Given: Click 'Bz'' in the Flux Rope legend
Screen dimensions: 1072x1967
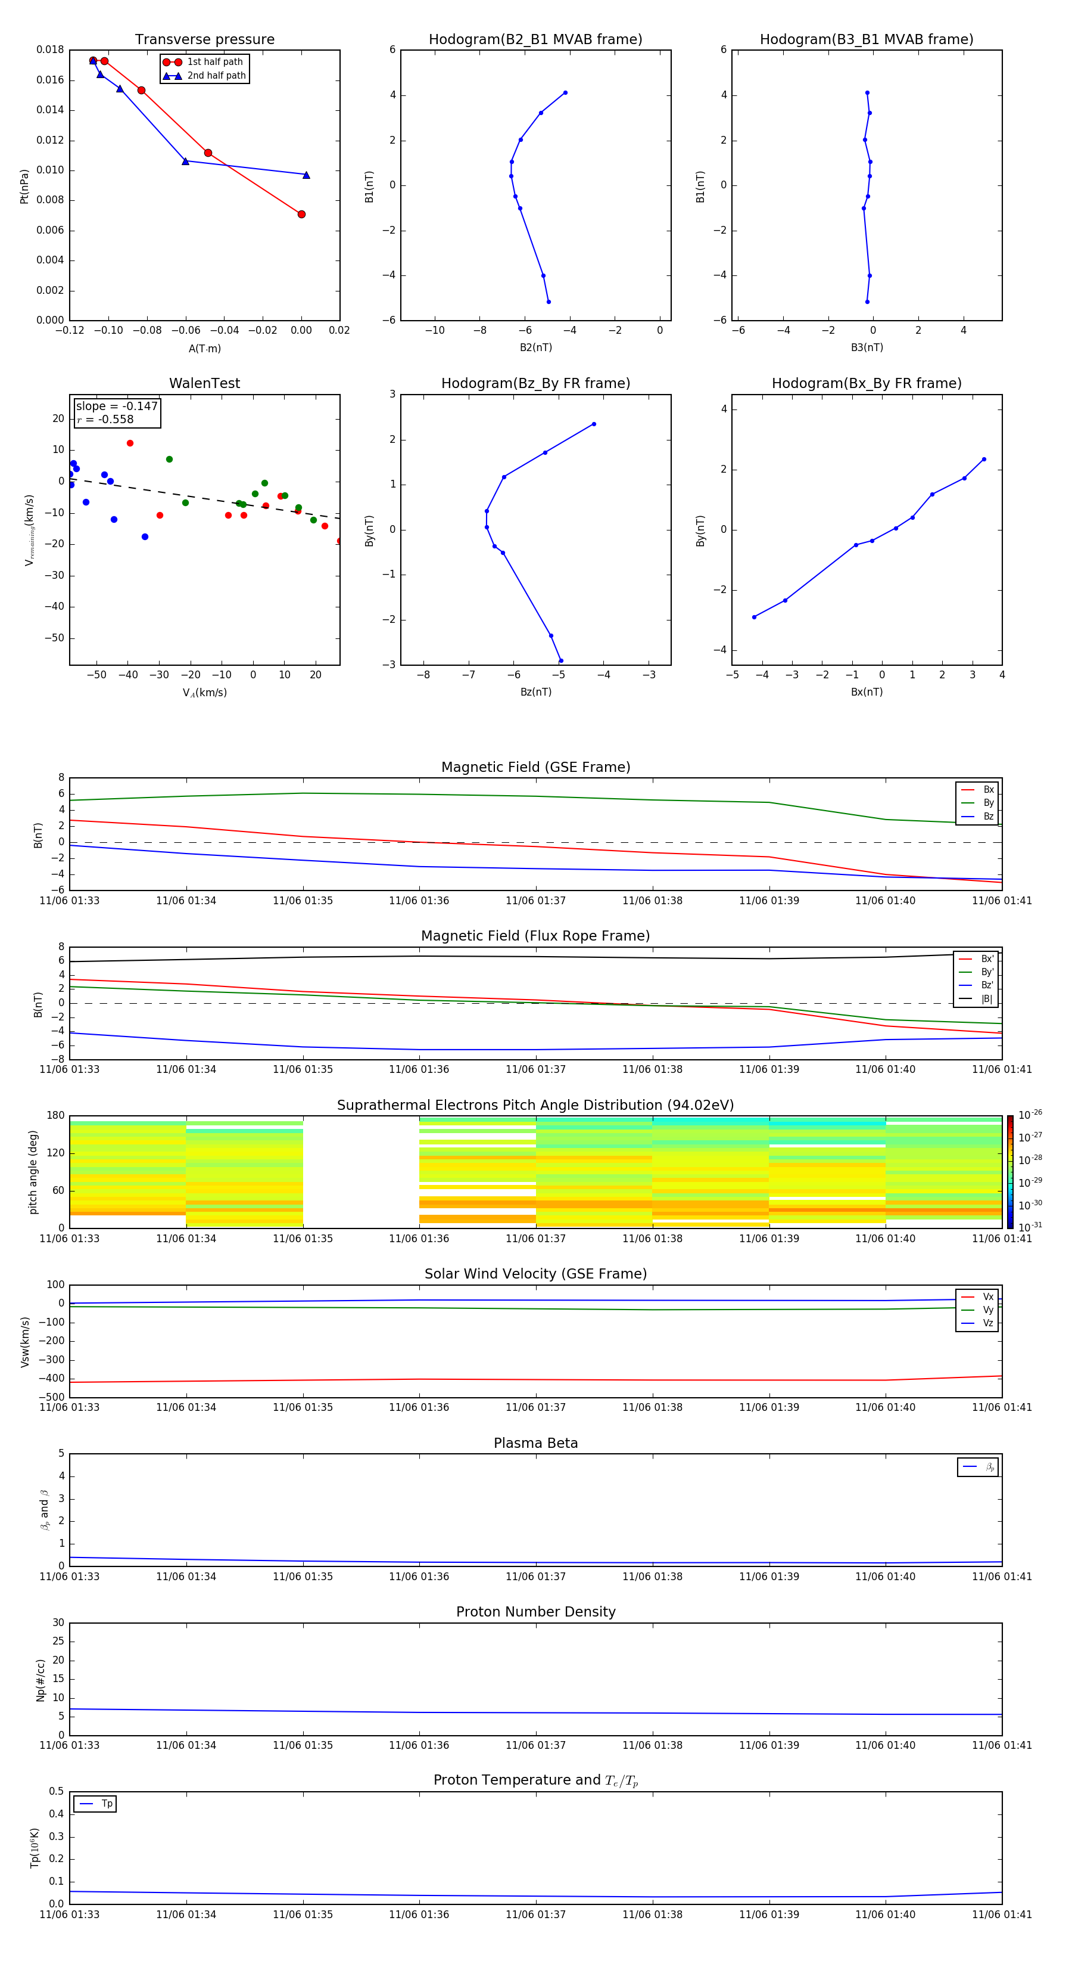Looking at the screenshot, I should tap(977, 986).
